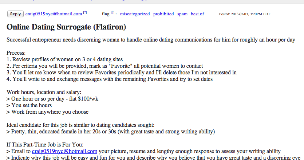
Task: Click the 'Ideal candidate for this job' line
Action: 80,125
